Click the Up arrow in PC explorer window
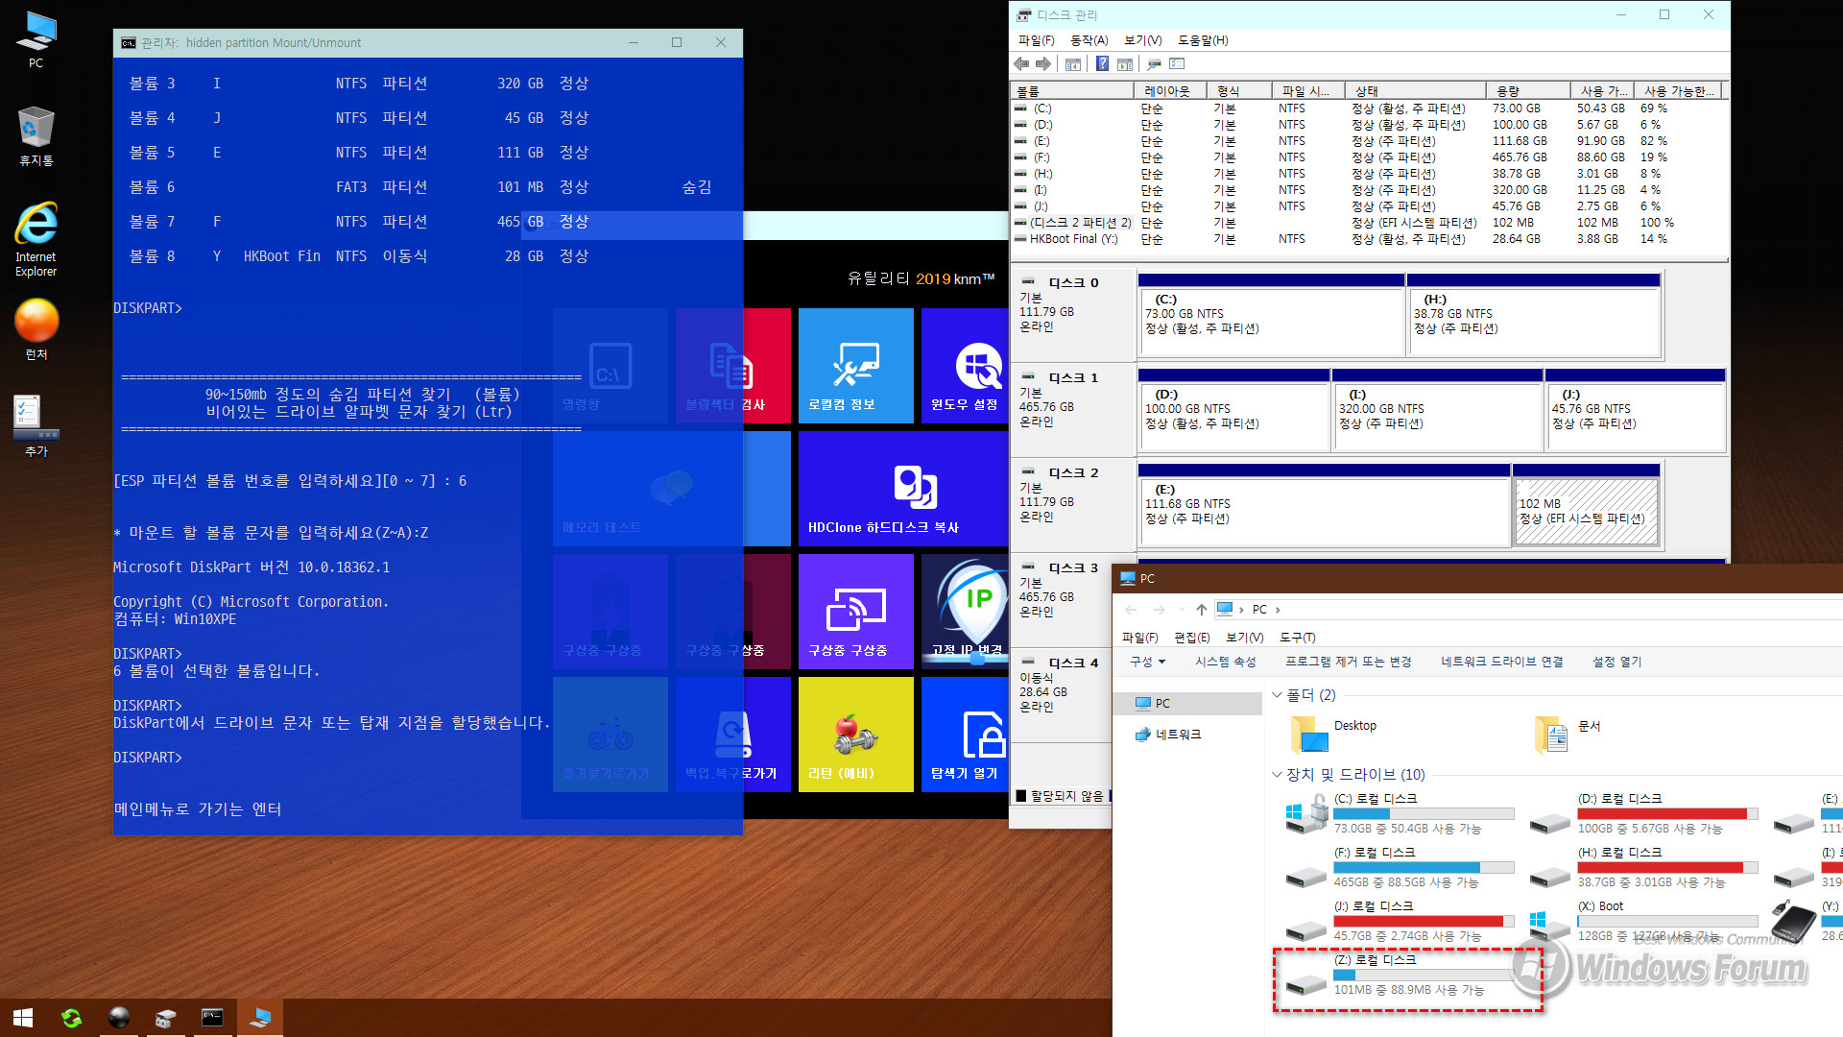1843x1037 pixels. point(1201,610)
